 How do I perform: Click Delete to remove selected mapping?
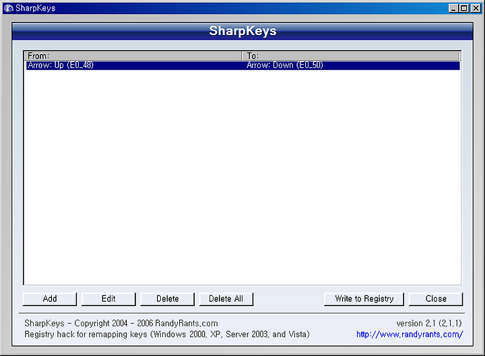[x=167, y=299]
